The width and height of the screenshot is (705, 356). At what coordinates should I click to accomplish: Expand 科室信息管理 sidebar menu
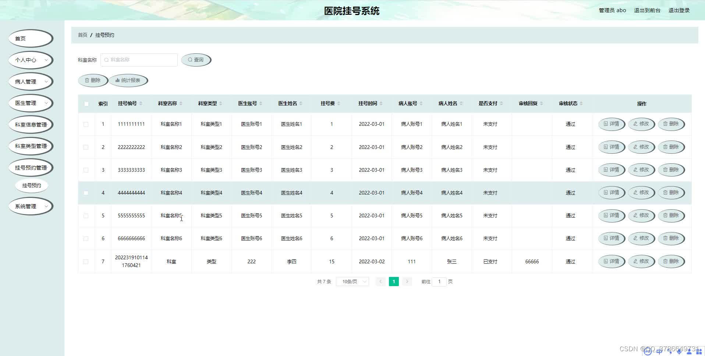click(31, 125)
